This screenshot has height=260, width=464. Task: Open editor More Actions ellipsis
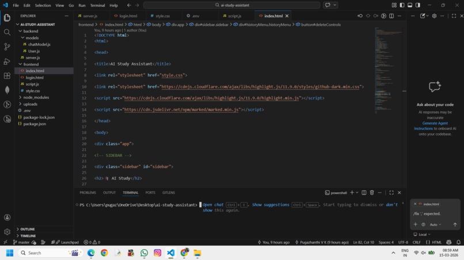[x=400, y=16]
